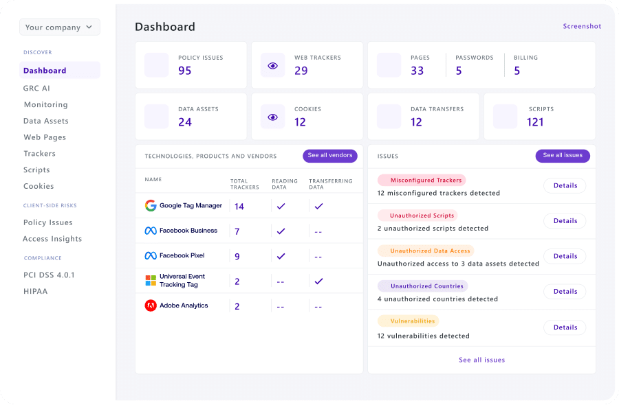This screenshot has width=619, height=405.
Task: Open Details for Misconfigured Trackers issue
Action: coord(565,185)
